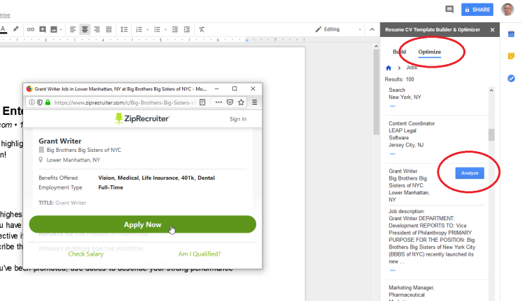
Task: Justify the text
Action: 109,29
